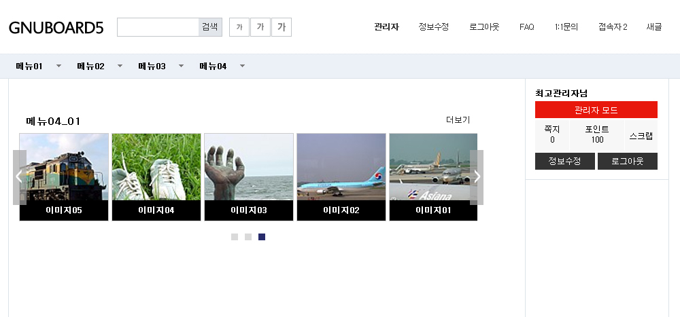Go to first carousel page dot
Viewport: 680px width, 317px height.
pos(235,237)
